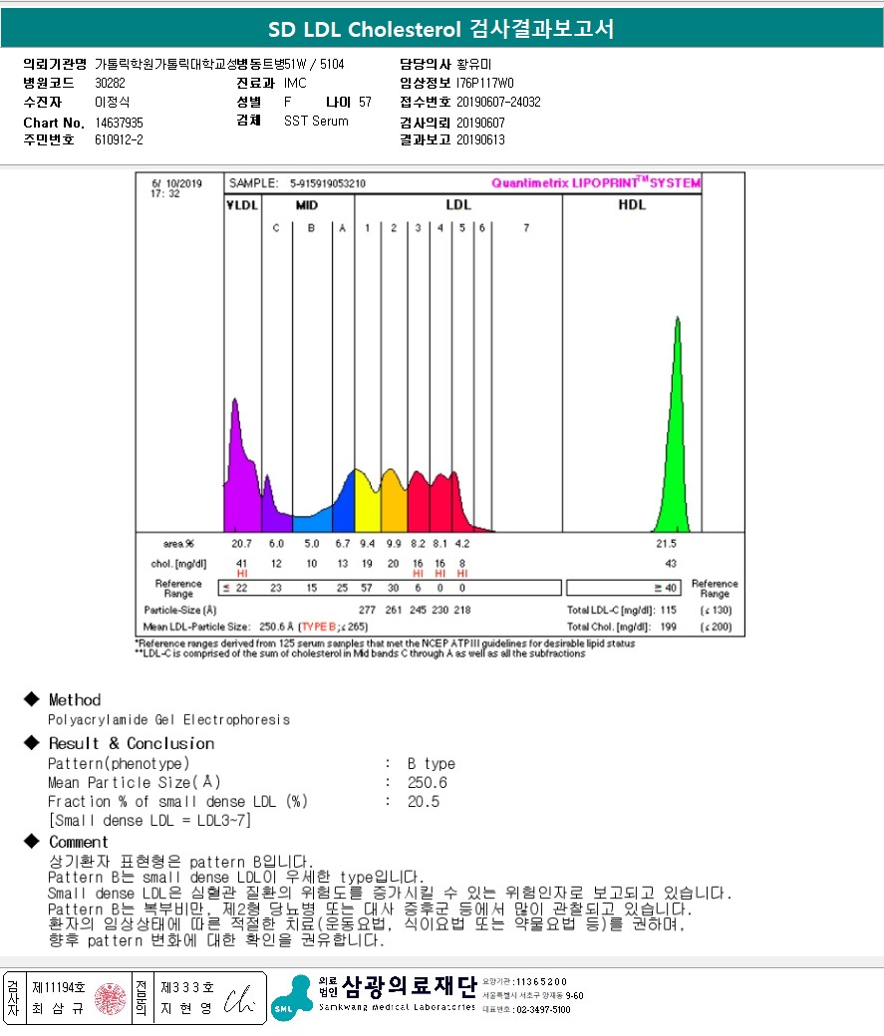Click the Result & Conclusion heading

tap(132, 743)
